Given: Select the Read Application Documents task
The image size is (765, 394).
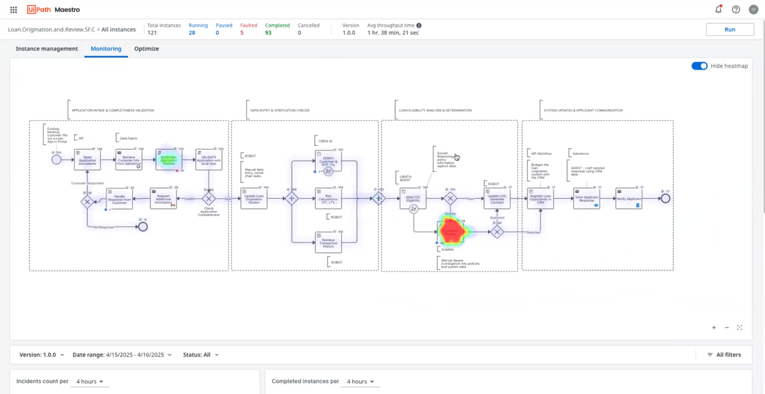Looking at the screenshot, I should point(87,160).
